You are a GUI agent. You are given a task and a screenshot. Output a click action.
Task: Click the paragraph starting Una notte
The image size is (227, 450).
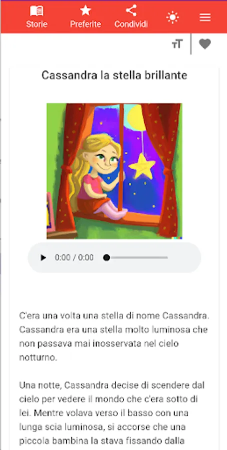tap(114, 413)
